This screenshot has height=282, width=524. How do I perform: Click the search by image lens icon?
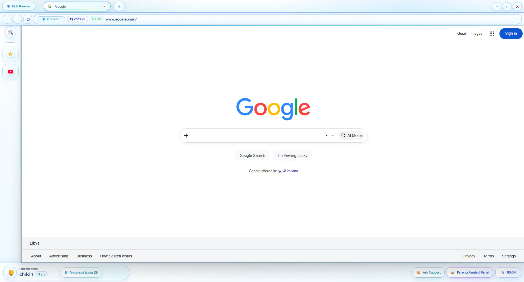pos(333,136)
